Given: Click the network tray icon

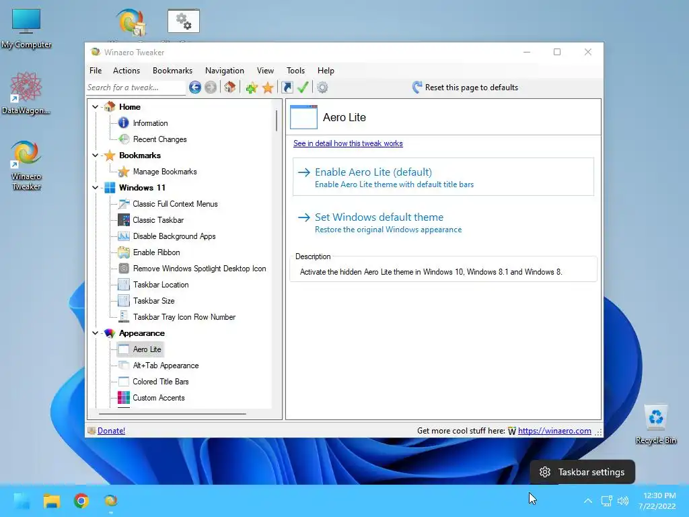Looking at the screenshot, I should click(607, 501).
